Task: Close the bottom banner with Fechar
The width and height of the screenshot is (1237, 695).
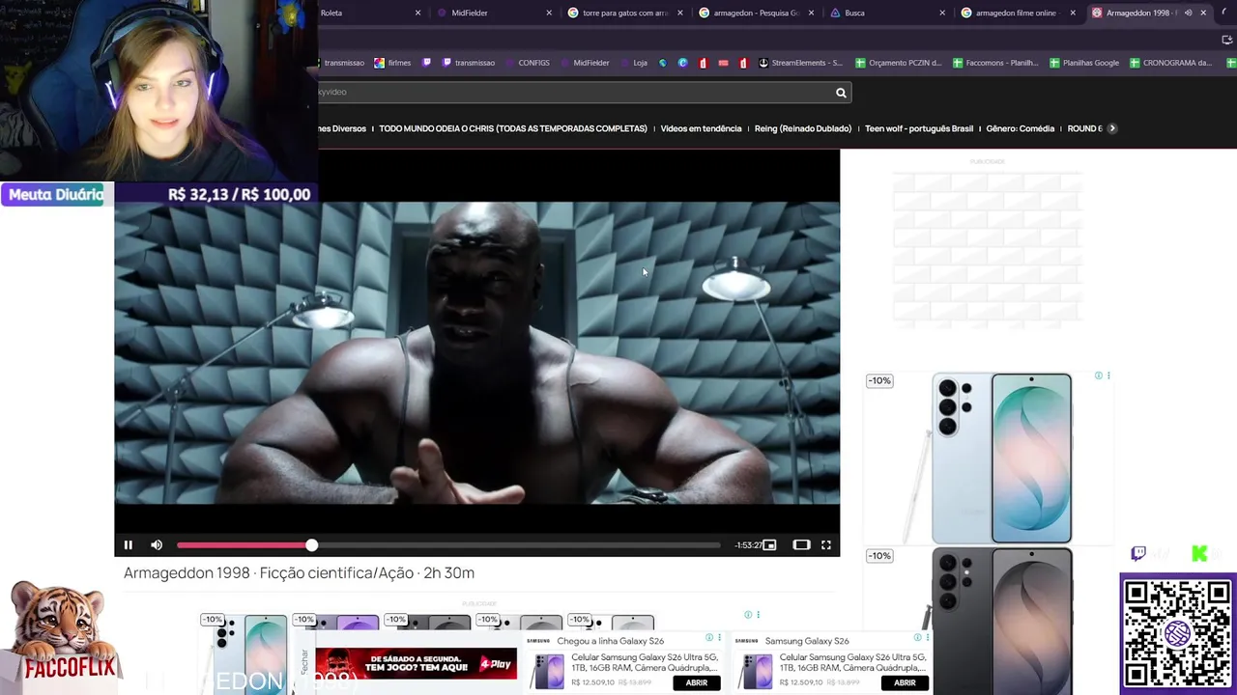Action: pos(304,661)
